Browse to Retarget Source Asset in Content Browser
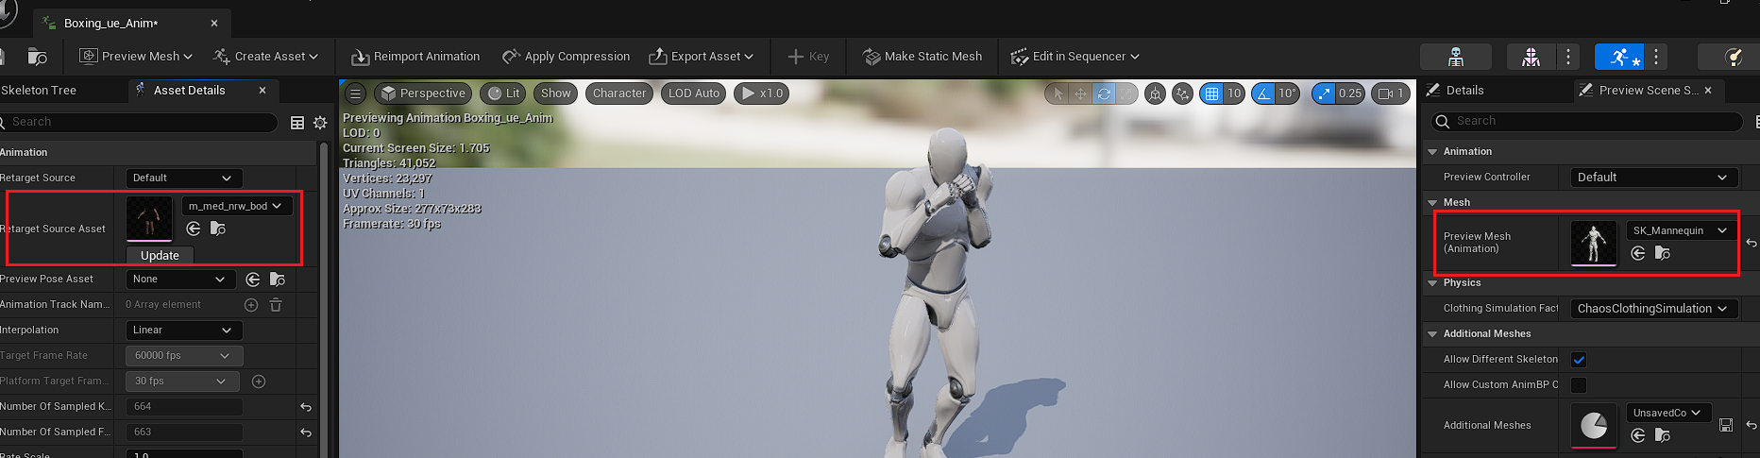Viewport: 1760px width, 458px height. pyautogui.click(x=218, y=229)
